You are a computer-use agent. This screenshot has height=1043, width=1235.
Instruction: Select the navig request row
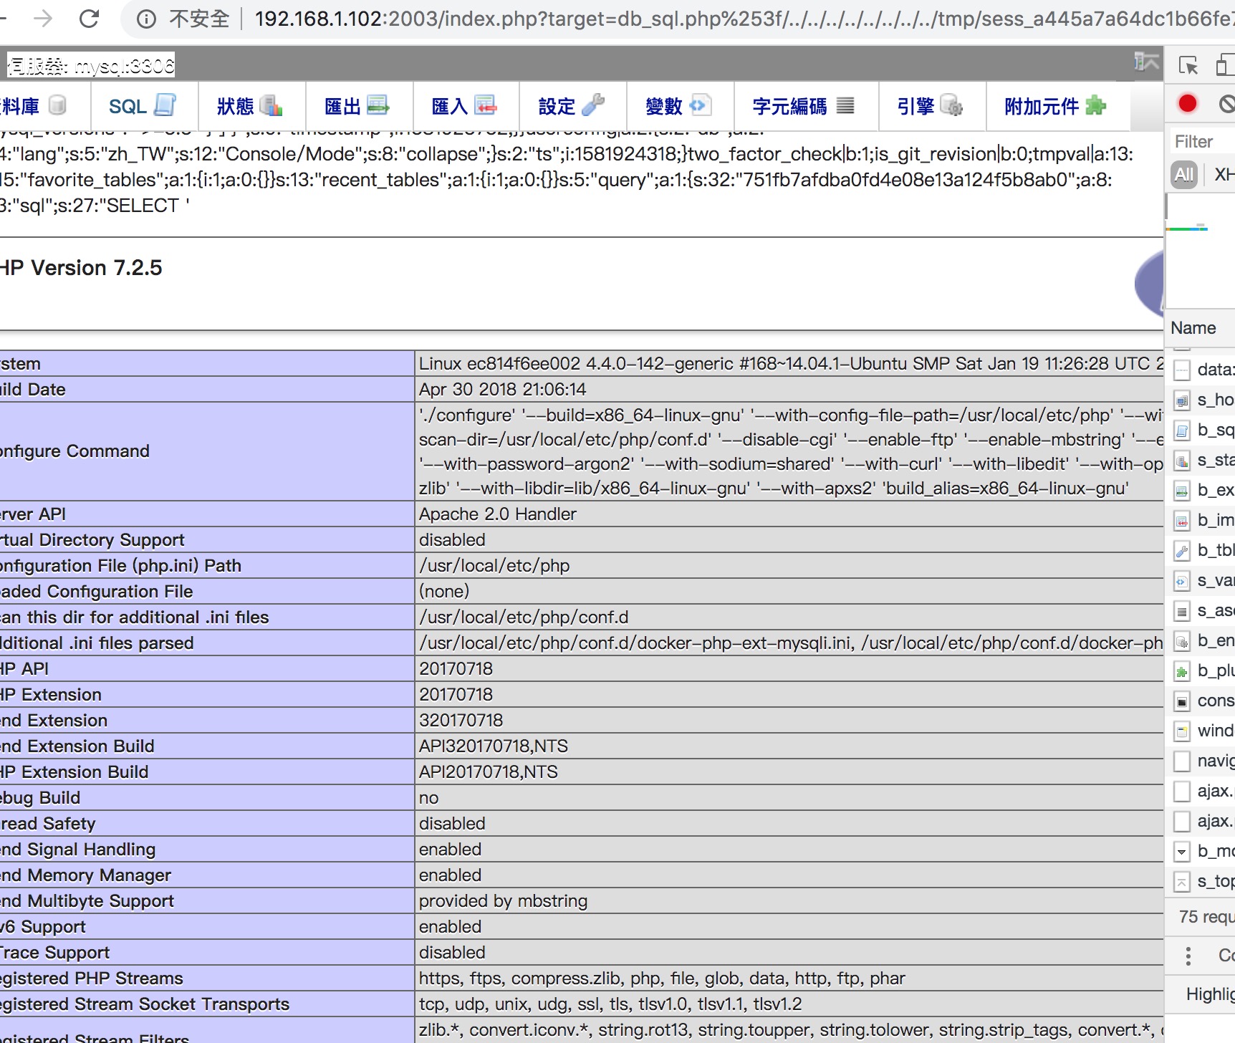click(1202, 761)
